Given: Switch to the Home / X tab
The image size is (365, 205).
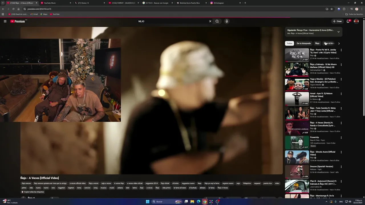Looking at the screenshot, I should click(x=90, y=3).
